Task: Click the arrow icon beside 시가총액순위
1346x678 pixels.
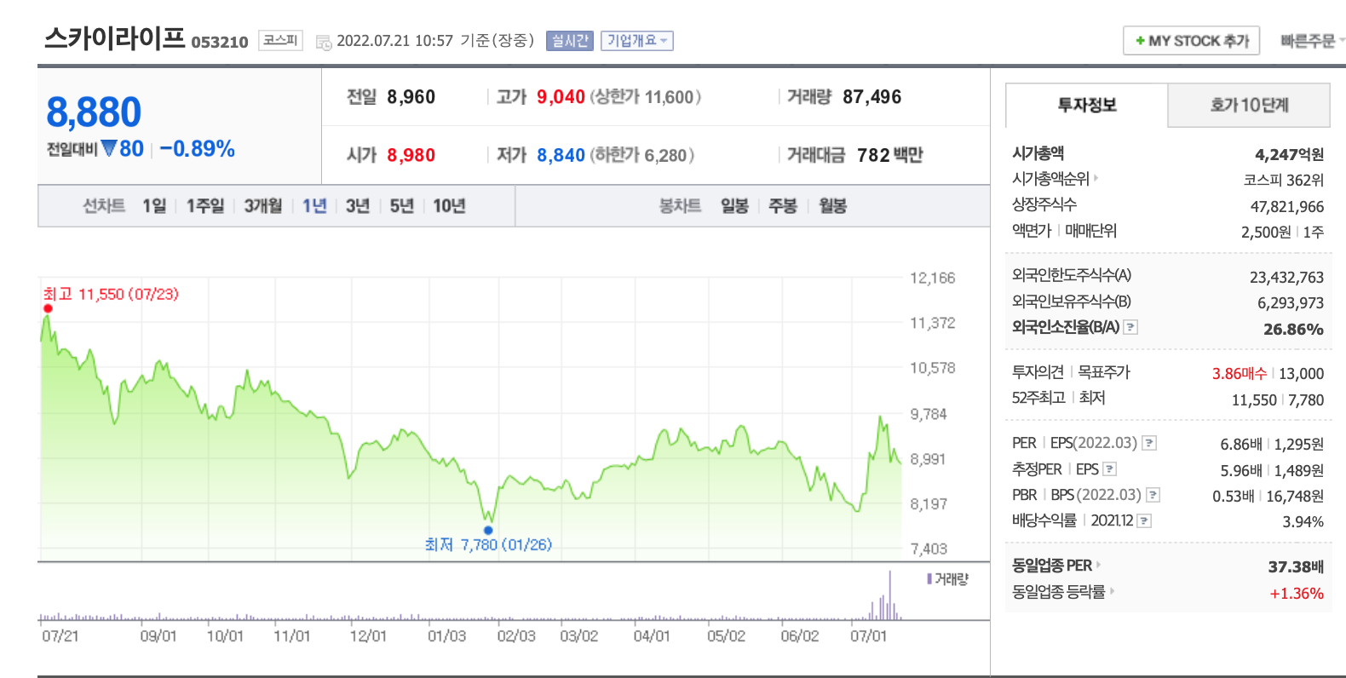Action: (x=1096, y=178)
